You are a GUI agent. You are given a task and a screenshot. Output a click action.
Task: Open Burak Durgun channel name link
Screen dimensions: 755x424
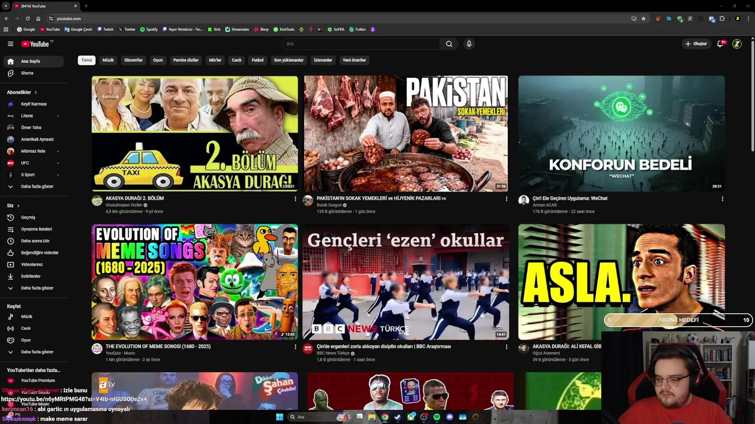pos(329,205)
